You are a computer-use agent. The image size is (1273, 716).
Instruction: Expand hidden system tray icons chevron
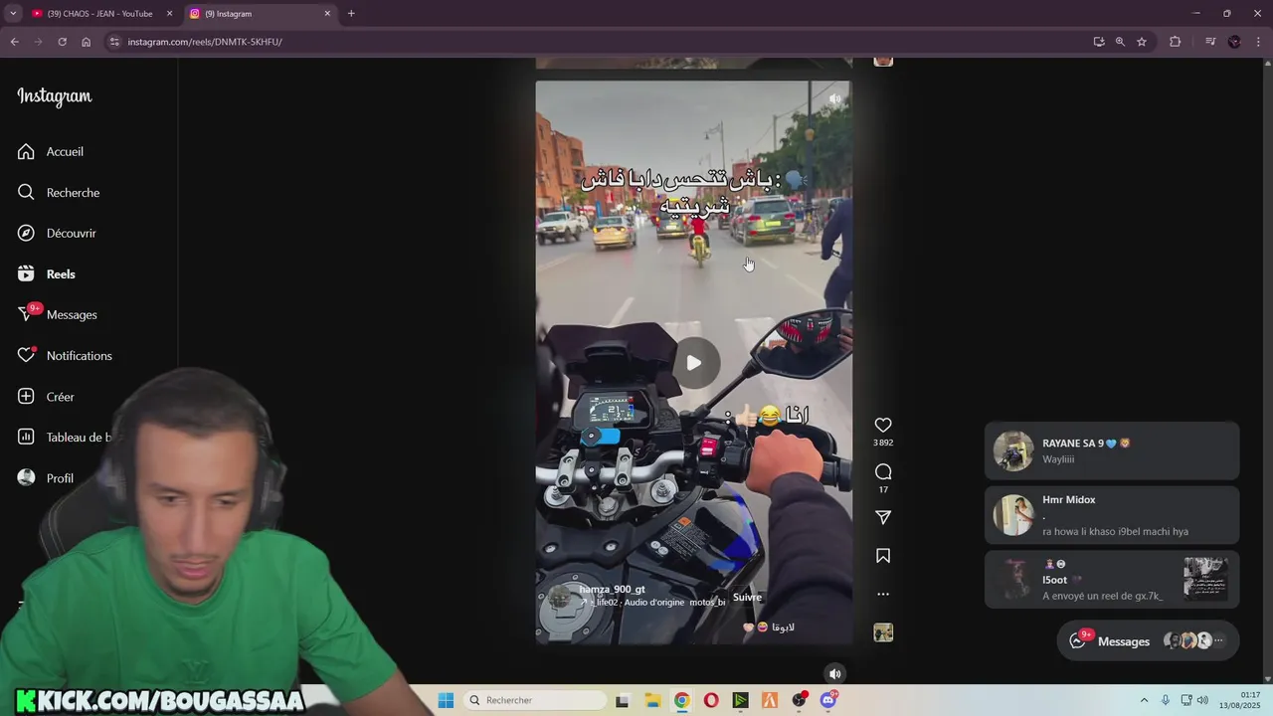[1144, 700]
